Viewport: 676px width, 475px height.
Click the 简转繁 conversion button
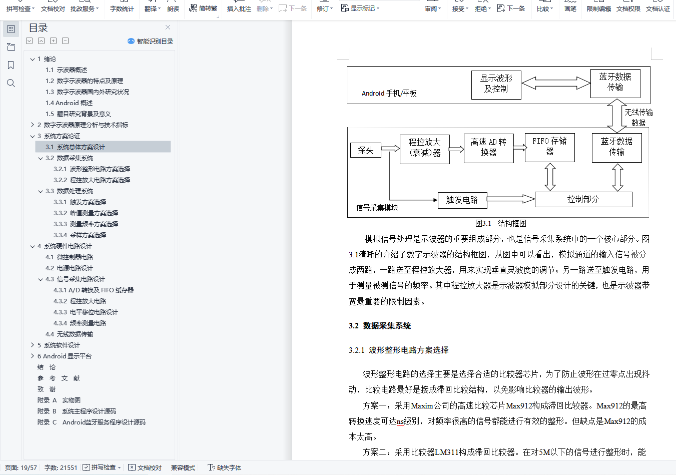(203, 9)
